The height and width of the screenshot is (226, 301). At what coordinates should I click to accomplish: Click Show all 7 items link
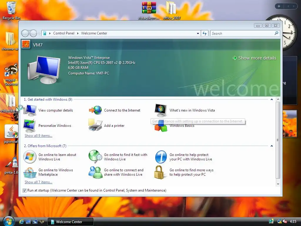click(x=39, y=182)
